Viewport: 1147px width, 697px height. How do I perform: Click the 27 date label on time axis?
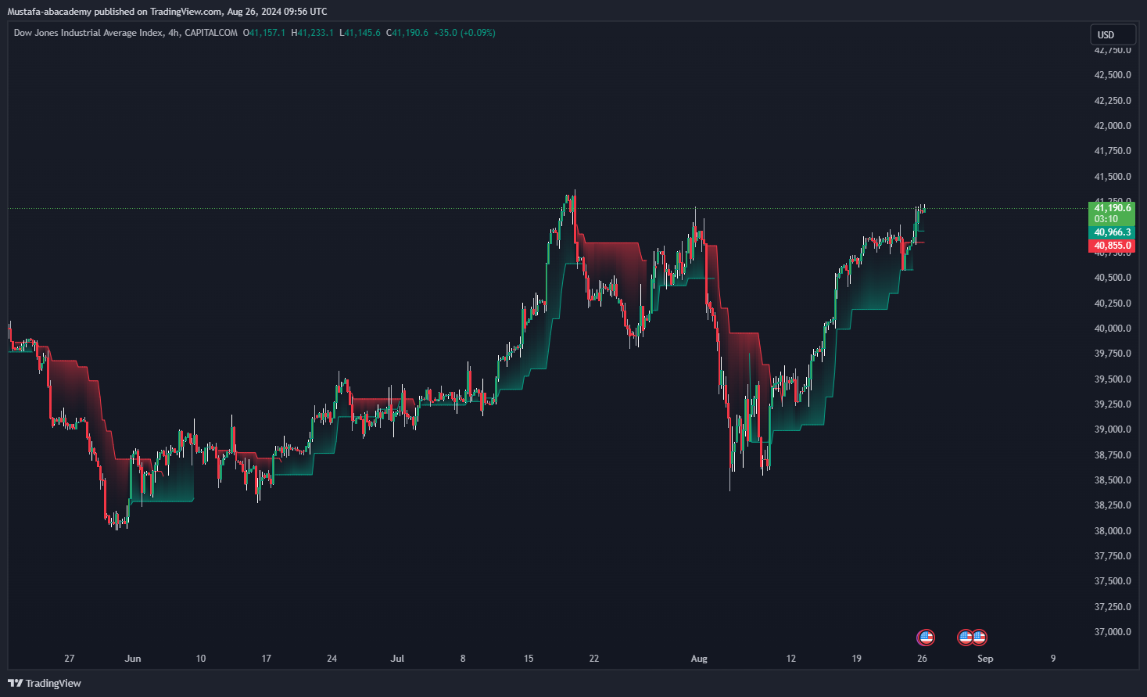coord(70,659)
